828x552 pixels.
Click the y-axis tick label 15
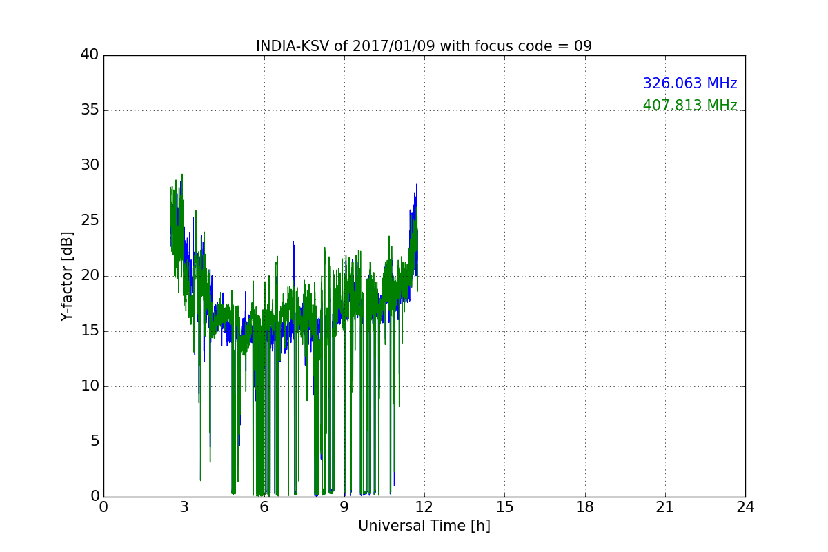[90, 331]
